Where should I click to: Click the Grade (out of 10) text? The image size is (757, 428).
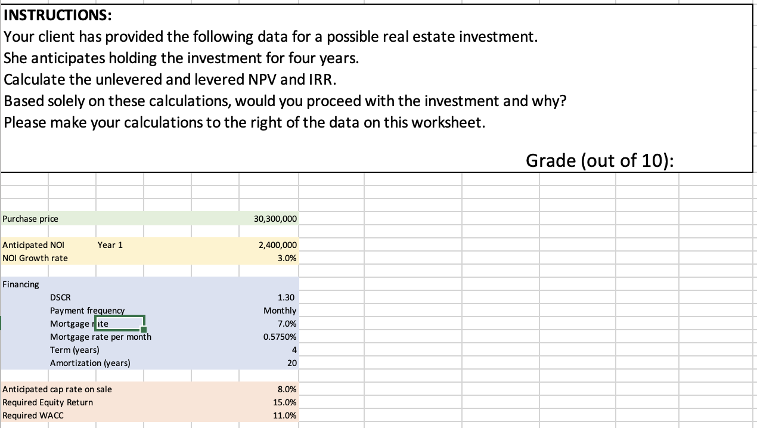tap(600, 160)
